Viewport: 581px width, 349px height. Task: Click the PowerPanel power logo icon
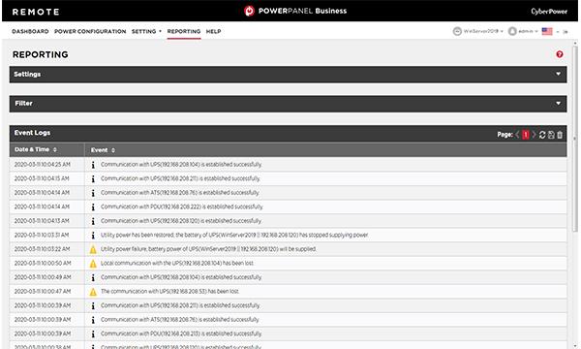click(x=250, y=11)
